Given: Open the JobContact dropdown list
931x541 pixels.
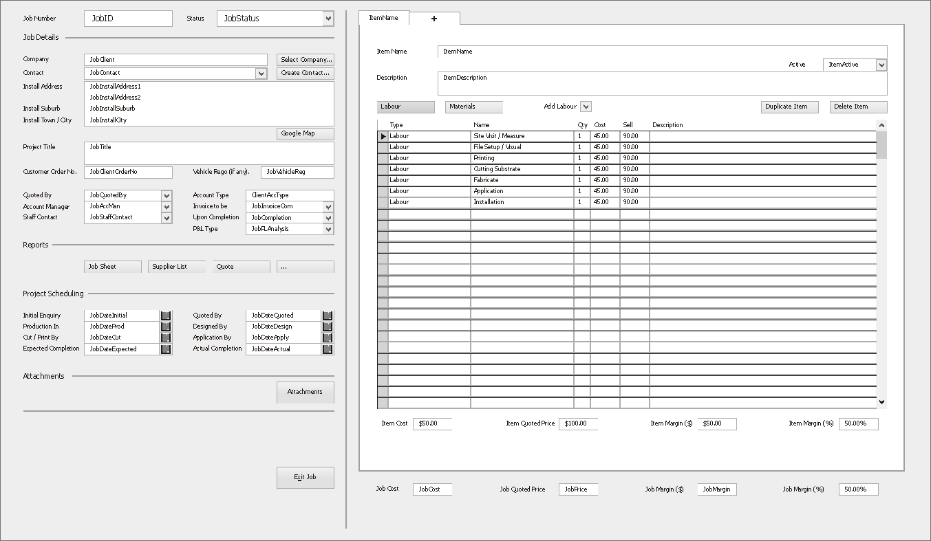Looking at the screenshot, I should pos(261,73).
